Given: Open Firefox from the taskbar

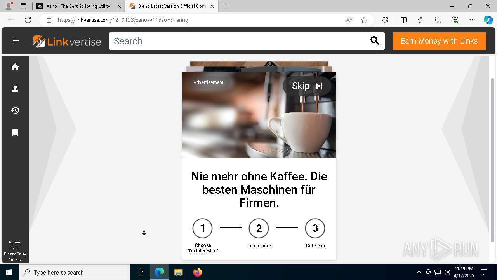Looking at the screenshot, I should pos(198,272).
